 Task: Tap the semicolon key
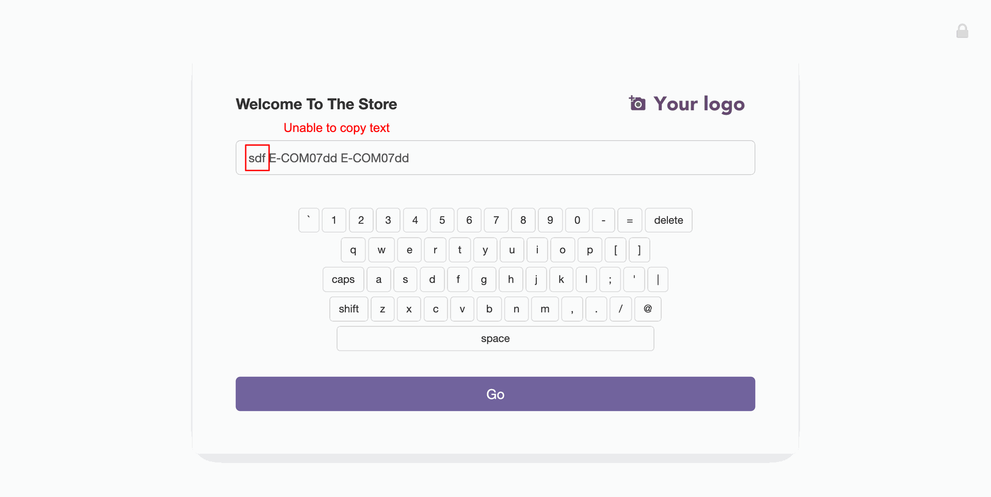click(x=610, y=279)
